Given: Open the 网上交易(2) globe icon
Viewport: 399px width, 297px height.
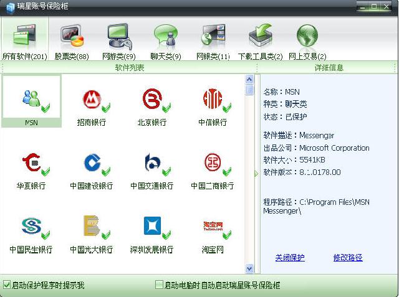Looking at the screenshot, I should point(307,36).
